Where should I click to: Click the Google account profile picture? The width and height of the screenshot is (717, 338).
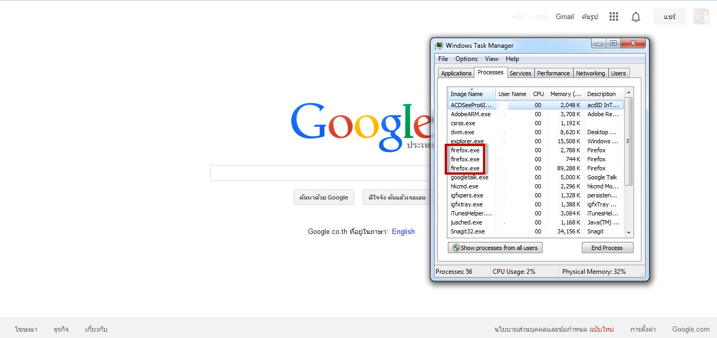tap(701, 16)
